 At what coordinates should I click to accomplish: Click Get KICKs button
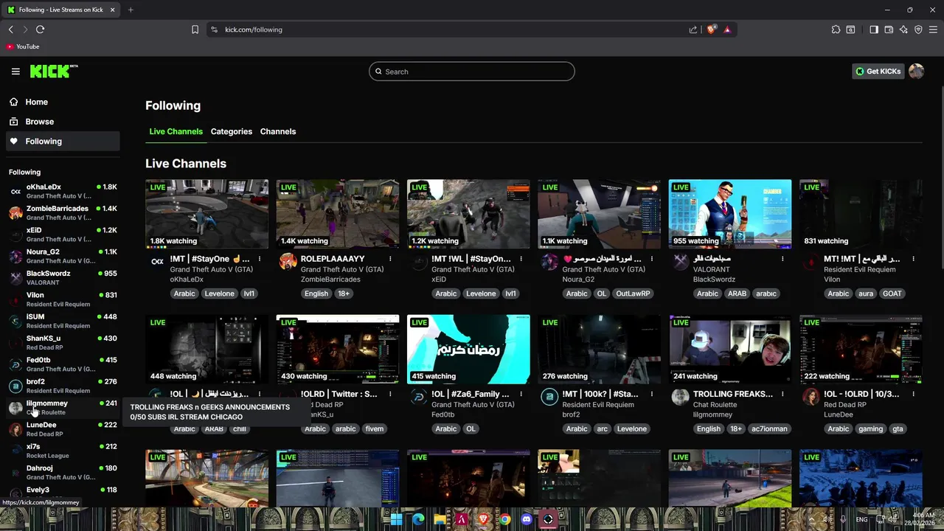(878, 72)
